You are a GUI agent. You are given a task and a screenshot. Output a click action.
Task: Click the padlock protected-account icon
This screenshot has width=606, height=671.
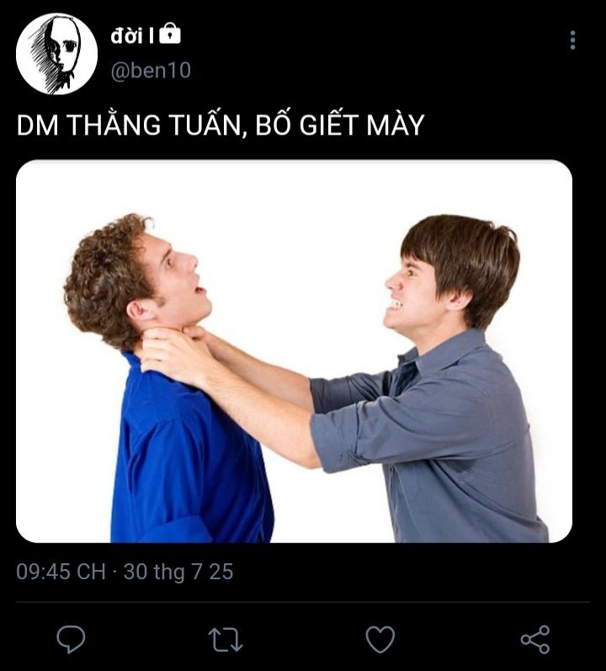[x=170, y=34]
